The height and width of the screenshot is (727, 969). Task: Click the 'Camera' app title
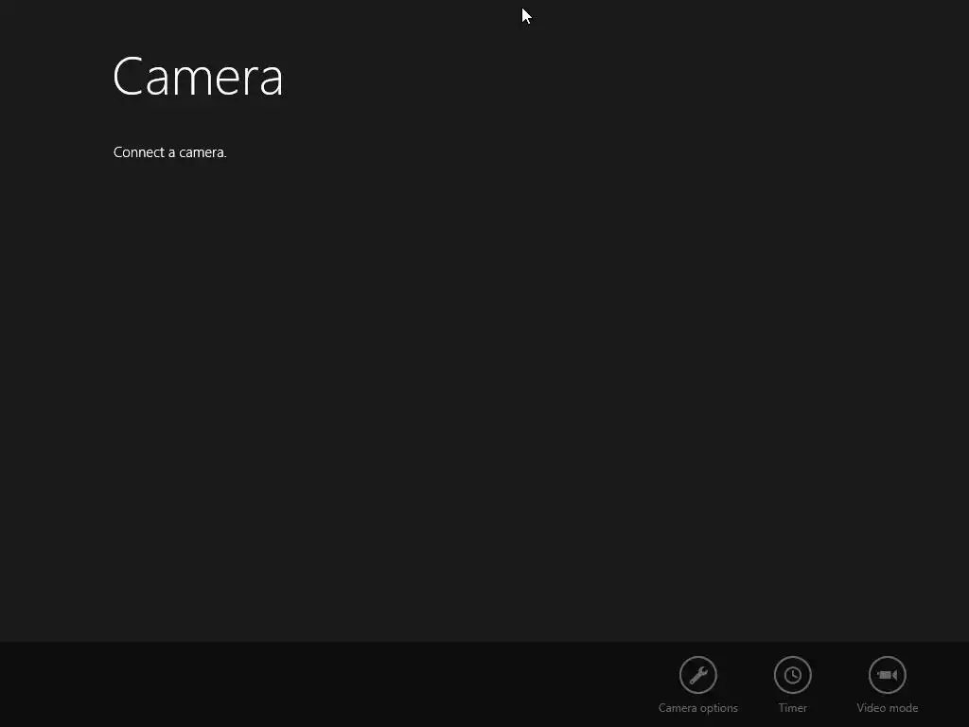point(198,77)
